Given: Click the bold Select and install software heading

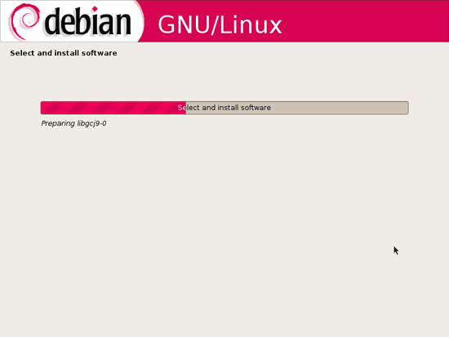Looking at the screenshot, I should coord(64,53).
